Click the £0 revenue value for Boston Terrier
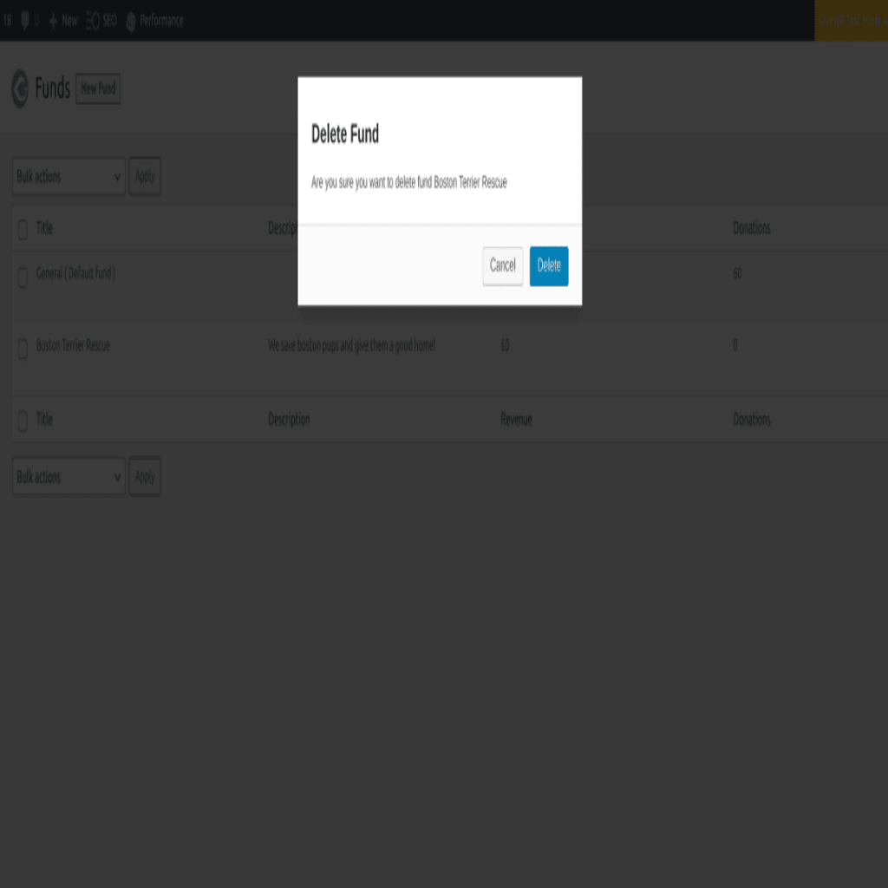888x888 pixels. pyautogui.click(x=505, y=345)
